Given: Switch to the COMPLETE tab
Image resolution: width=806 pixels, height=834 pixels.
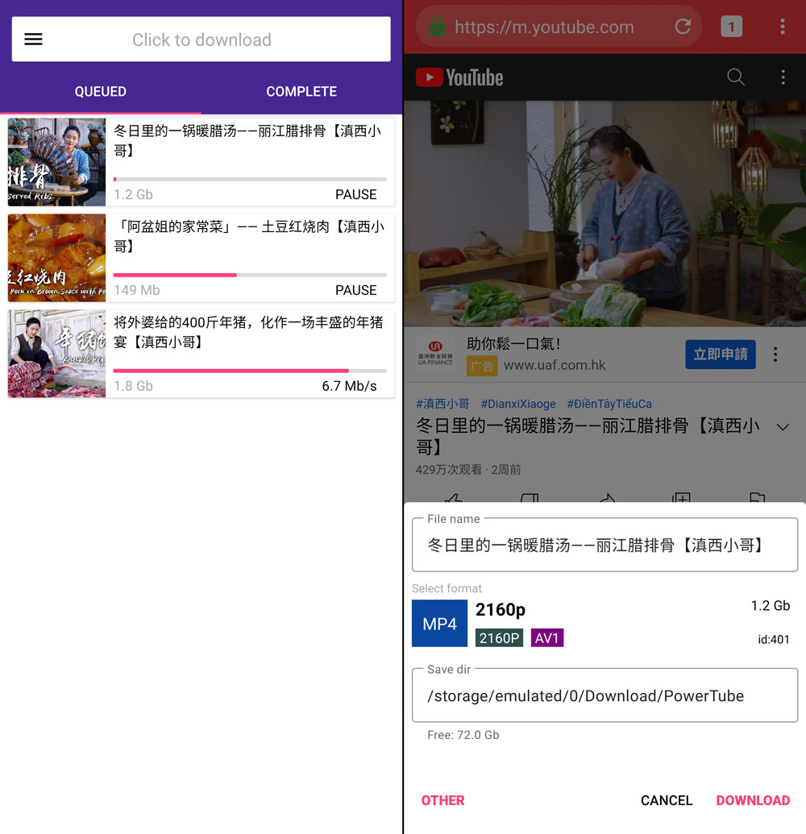Looking at the screenshot, I should [301, 92].
